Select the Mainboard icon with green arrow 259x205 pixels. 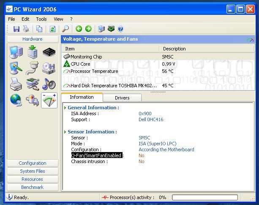coord(33,52)
